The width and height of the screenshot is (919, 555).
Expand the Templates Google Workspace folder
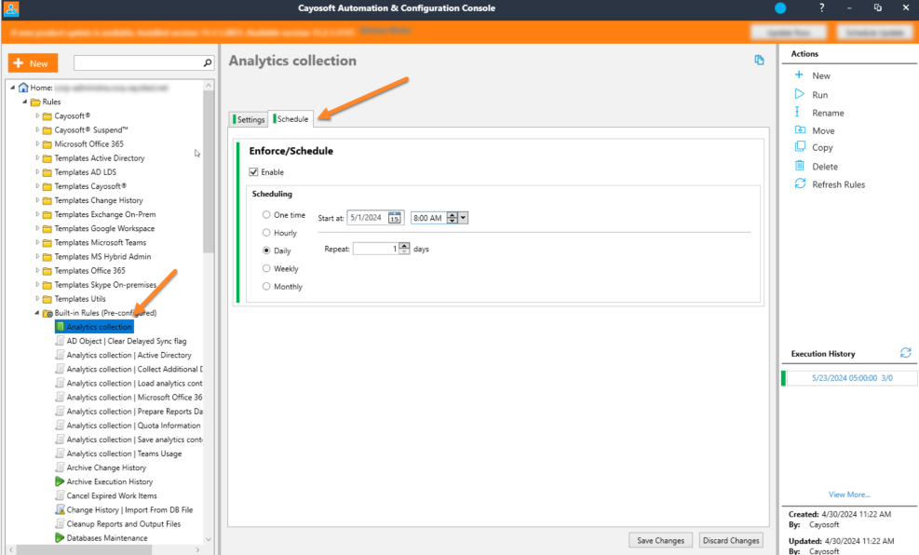pos(37,228)
